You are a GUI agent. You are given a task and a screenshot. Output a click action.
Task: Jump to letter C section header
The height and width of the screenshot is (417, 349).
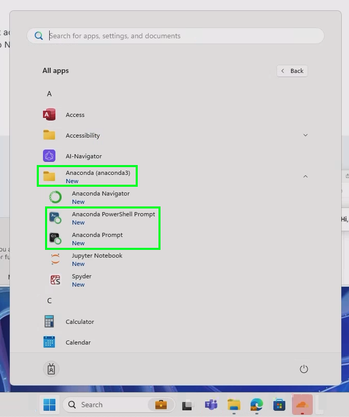49,301
